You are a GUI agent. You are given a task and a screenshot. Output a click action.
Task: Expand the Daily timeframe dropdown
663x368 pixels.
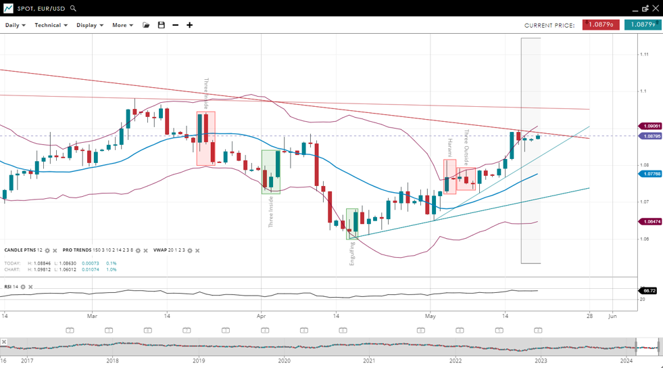click(15, 25)
